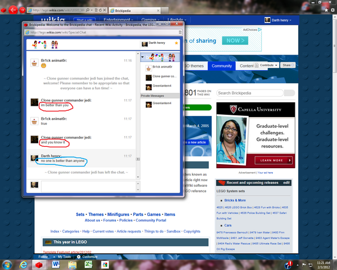This screenshot has height=270, width=337.
Task: Click edit on Recent and upcoming releases
Action: (x=286, y=183)
